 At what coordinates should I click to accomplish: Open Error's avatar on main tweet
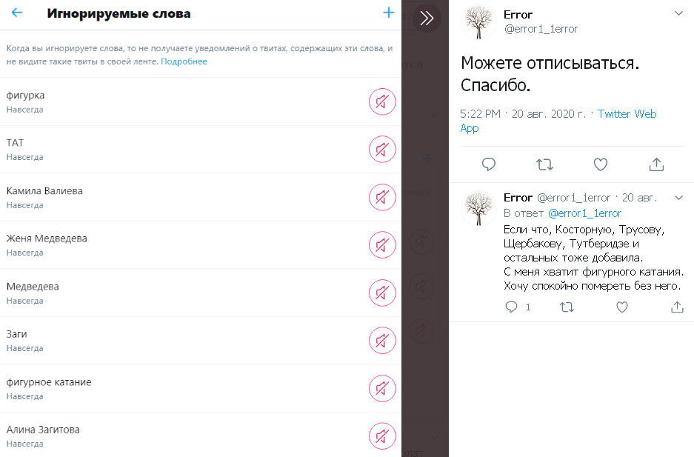(x=478, y=22)
